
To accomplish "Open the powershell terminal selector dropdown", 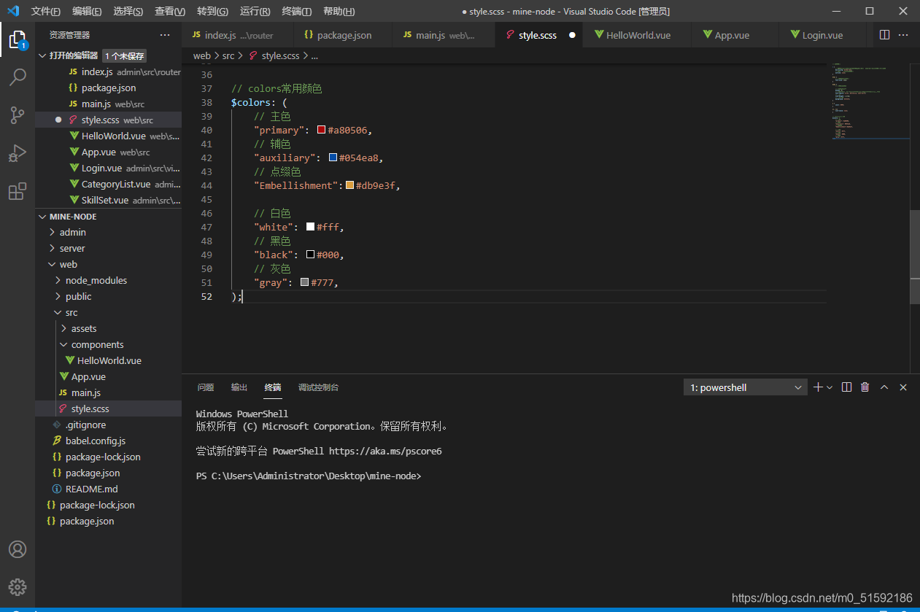I will click(x=744, y=387).
